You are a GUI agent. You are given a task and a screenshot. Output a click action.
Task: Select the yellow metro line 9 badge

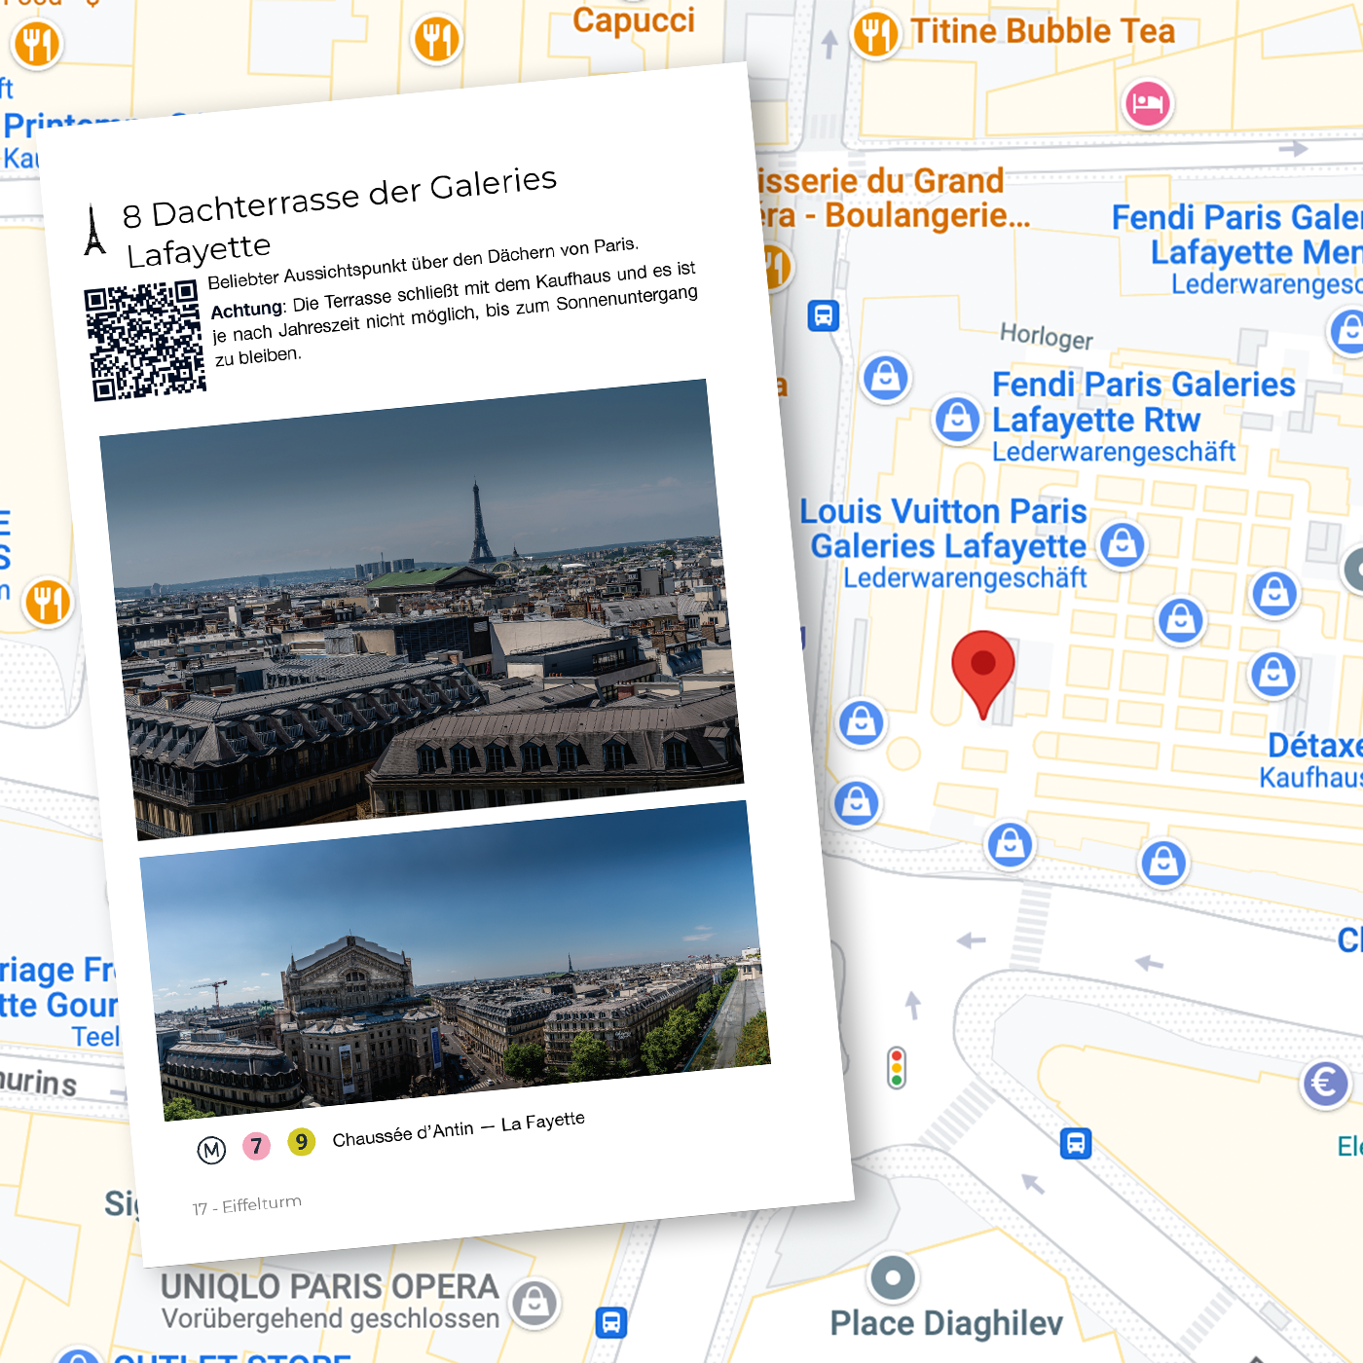[x=302, y=1141]
